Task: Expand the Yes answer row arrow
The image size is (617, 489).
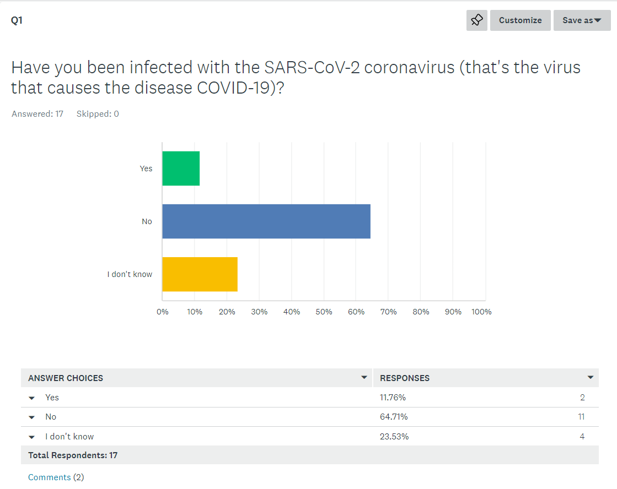Action: coord(32,398)
